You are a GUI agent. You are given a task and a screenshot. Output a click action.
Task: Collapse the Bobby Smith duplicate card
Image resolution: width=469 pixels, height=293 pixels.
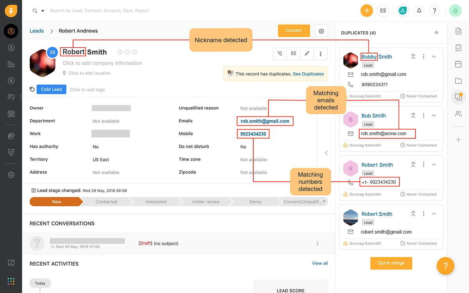click(434, 56)
